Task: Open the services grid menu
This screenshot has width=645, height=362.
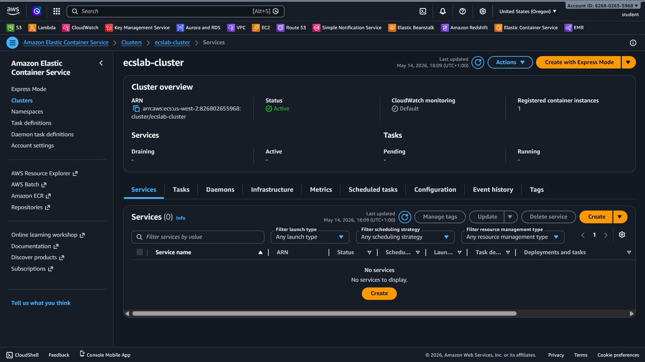Action: [x=57, y=11]
